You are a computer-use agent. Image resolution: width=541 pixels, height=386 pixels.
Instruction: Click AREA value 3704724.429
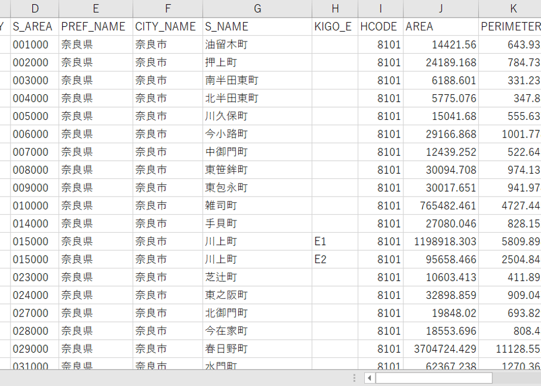pos(441,349)
